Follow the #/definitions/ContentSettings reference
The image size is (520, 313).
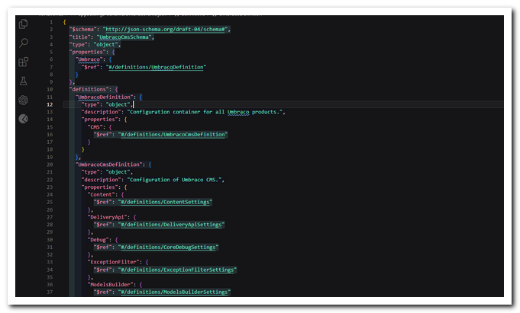[165, 202]
